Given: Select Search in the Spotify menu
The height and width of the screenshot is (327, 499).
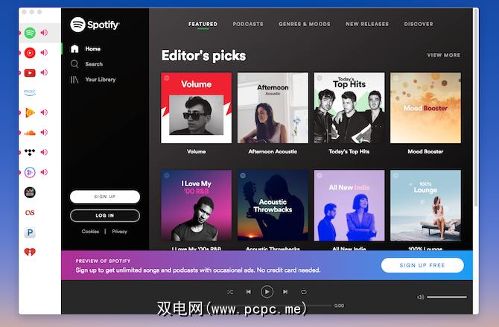Looking at the screenshot, I should click(94, 64).
